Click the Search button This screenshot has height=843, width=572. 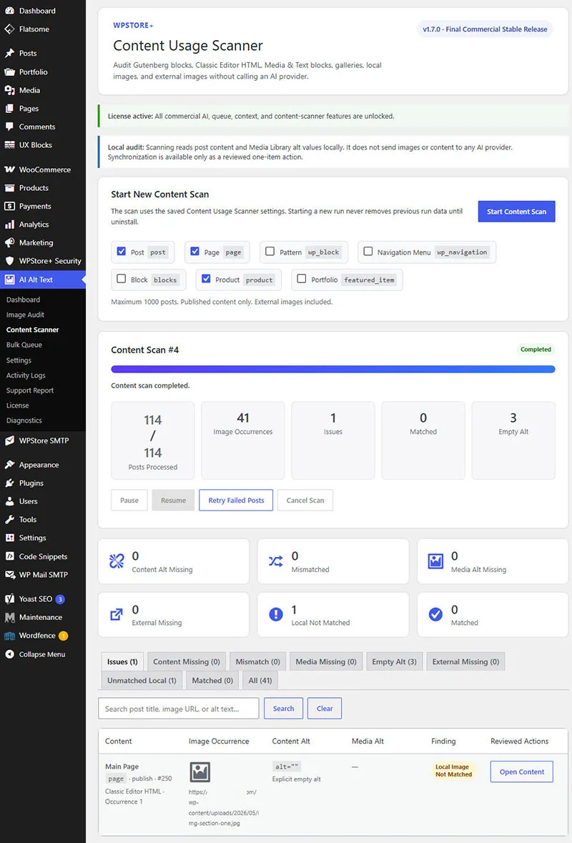(x=283, y=709)
